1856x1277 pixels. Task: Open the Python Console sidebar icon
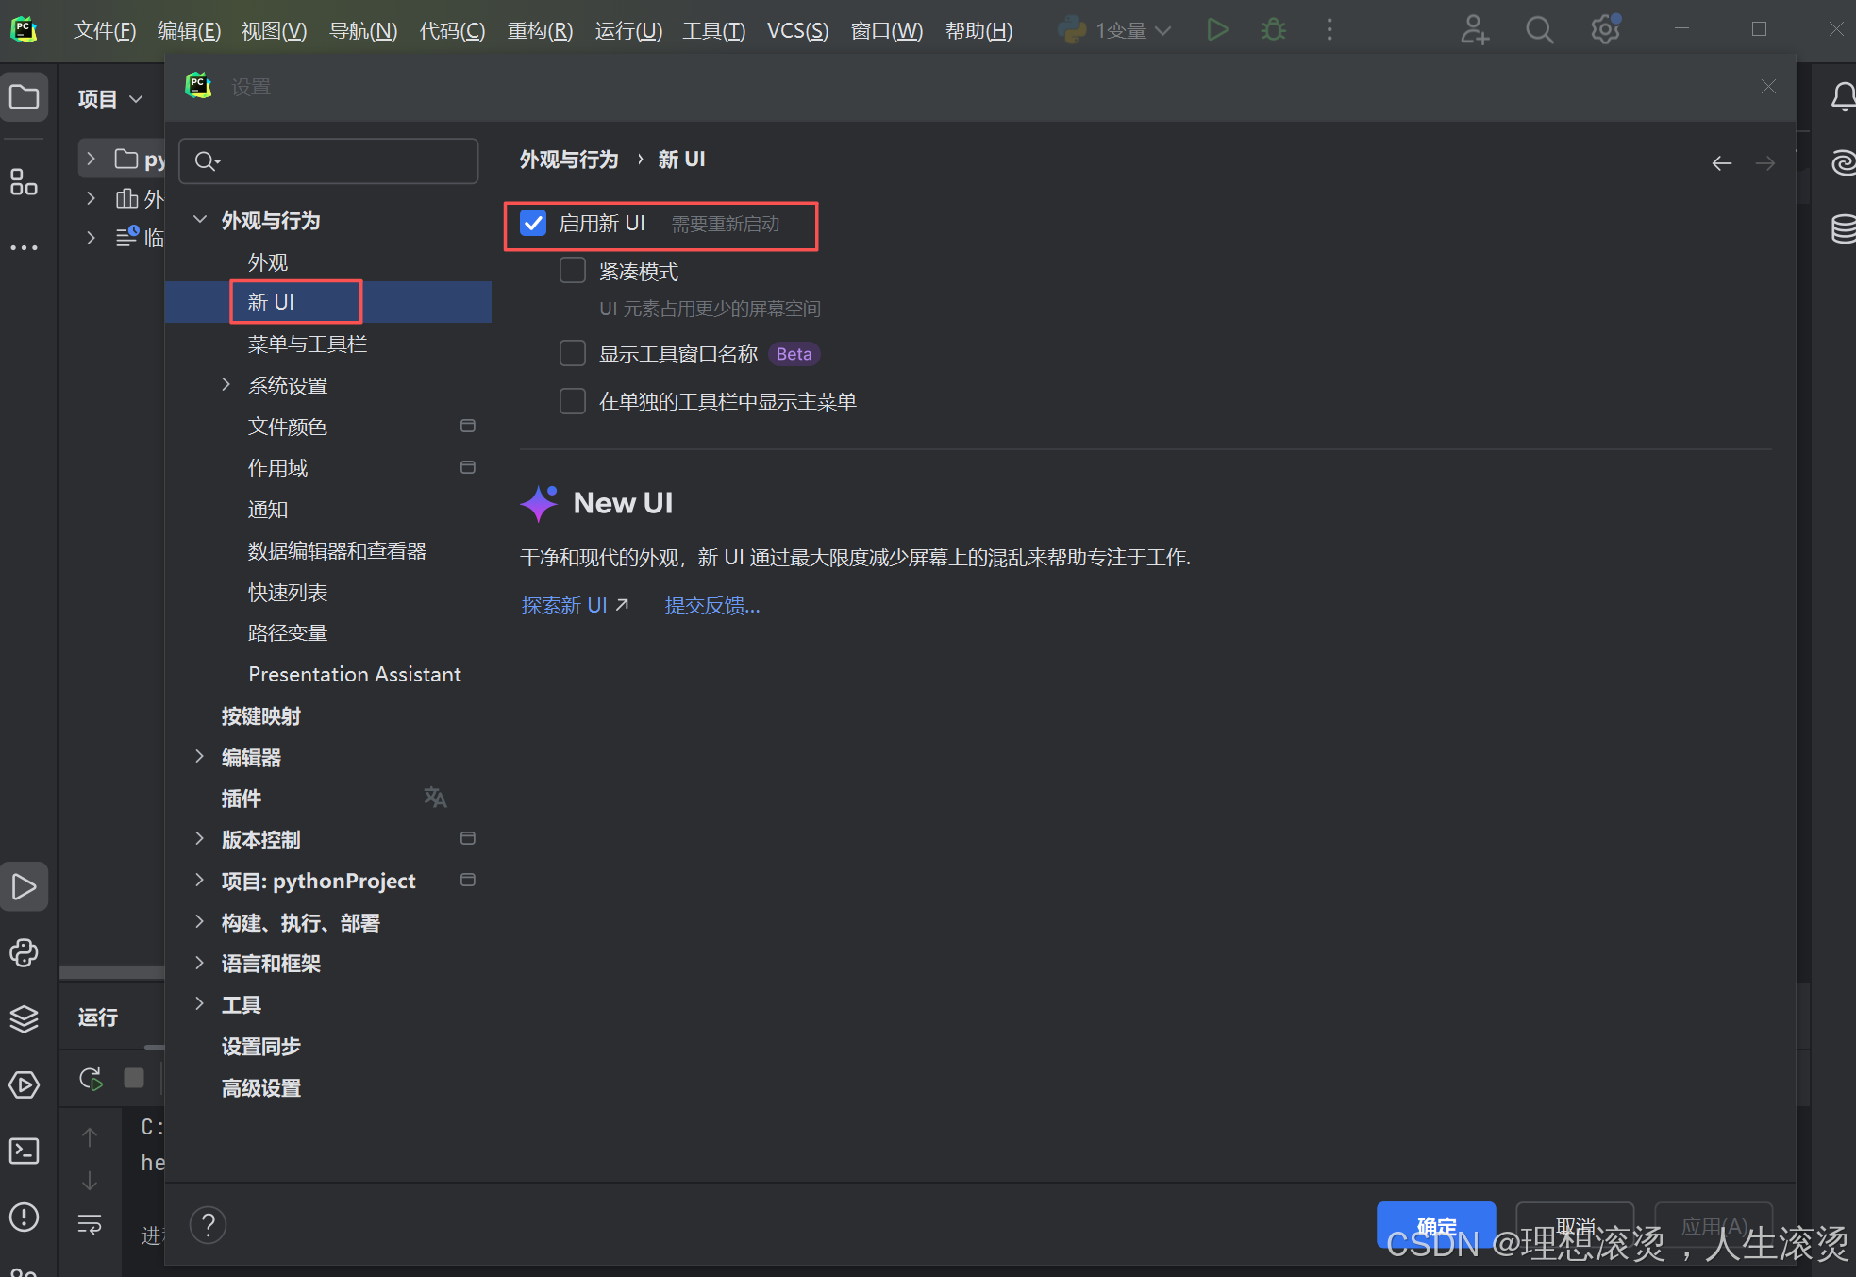click(24, 953)
